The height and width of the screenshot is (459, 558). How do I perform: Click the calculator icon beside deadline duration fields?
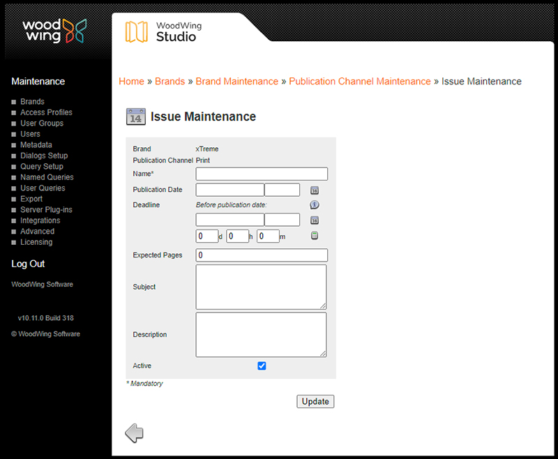[x=314, y=236]
